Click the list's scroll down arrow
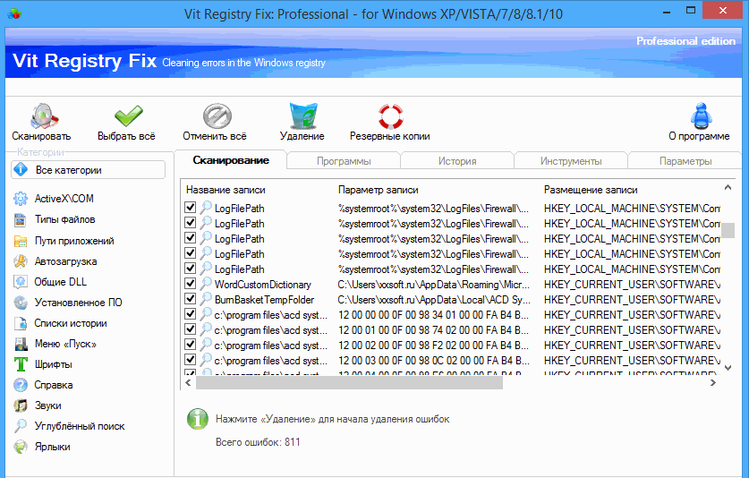 click(x=728, y=368)
